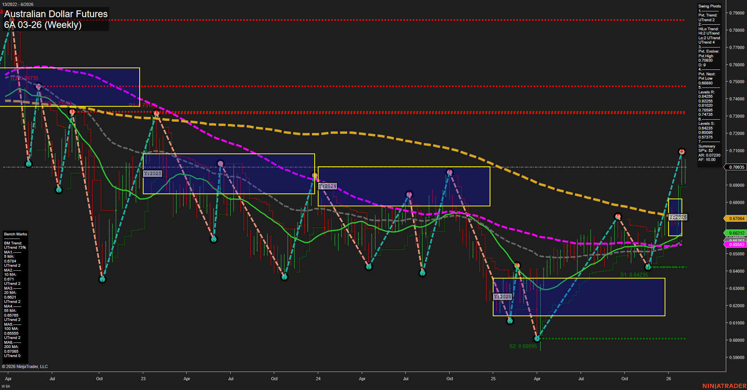This screenshot has height=390, width=747.
Task: Select the Y:2024 yearly range label
Action: click(x=327, y=186)
